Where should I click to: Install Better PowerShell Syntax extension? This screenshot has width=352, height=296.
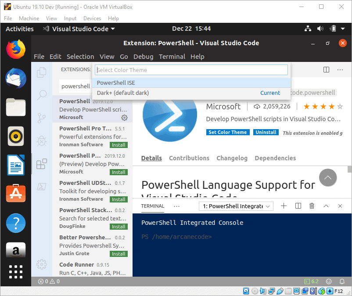(x=119, y=254)
